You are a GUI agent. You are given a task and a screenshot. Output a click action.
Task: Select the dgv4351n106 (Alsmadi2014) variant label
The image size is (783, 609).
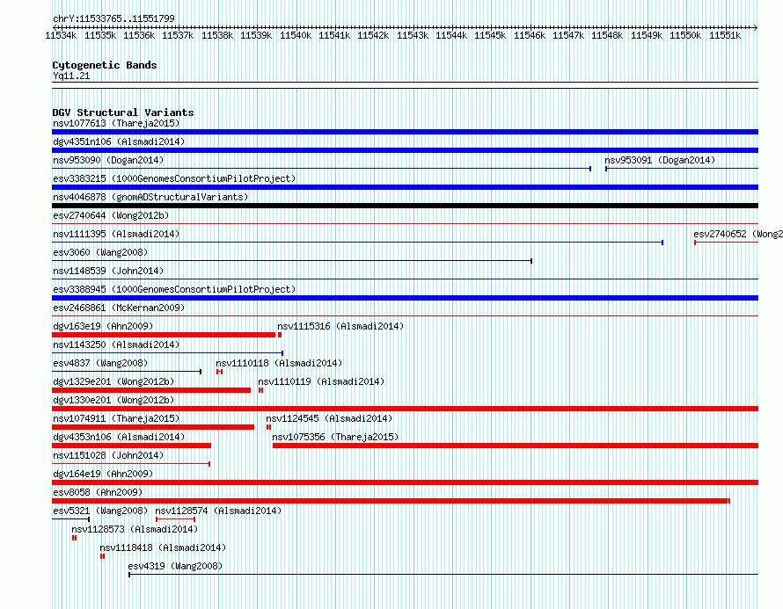tap(119, 141)
